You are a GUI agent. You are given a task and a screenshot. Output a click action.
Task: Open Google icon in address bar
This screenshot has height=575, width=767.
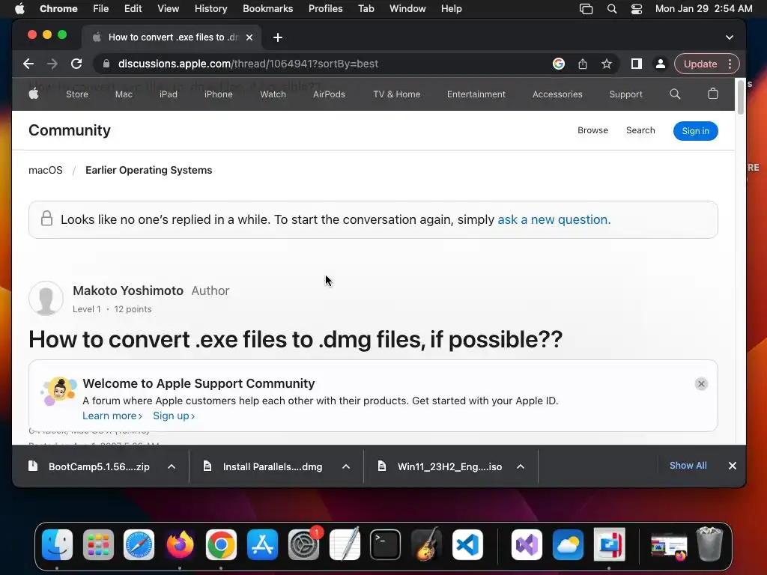pos(559,64)
